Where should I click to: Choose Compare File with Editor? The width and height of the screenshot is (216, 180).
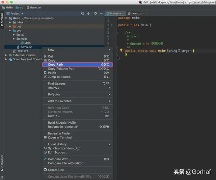pyautogui.click(x=78, y=163)
